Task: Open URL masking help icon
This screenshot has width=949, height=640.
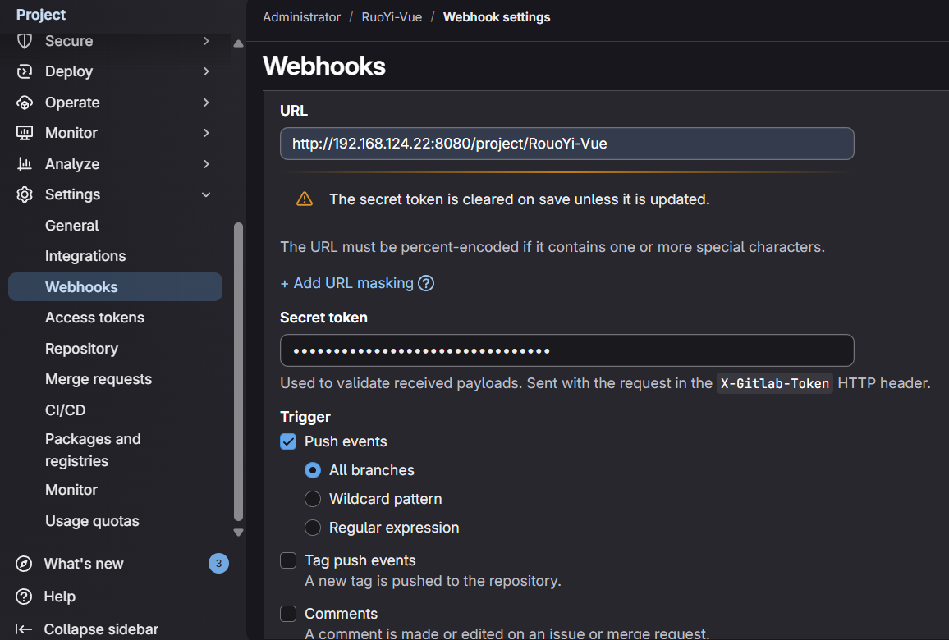Action: tap(426, 283)
